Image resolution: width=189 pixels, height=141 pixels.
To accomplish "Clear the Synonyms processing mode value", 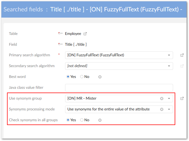I will (x=162, y=109).
